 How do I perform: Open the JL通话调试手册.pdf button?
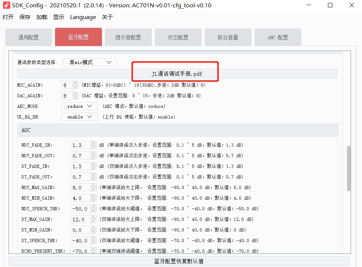click(x=177, y=74)
